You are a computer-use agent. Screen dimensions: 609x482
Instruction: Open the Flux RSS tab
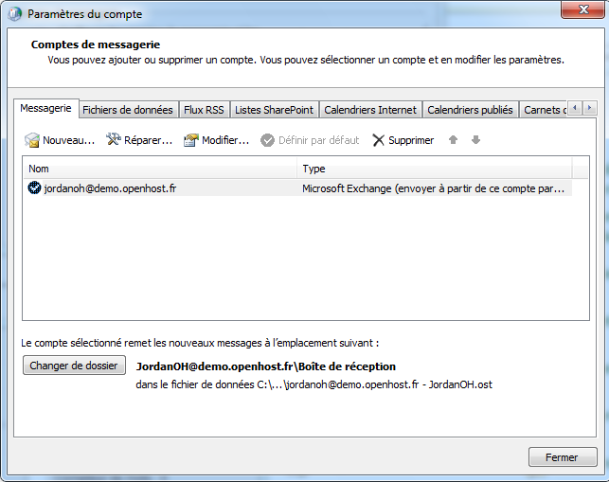pos(204,110)
